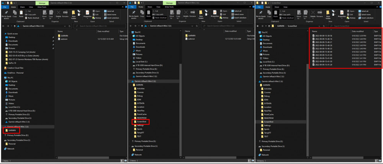Click New folder in the middle window ribbon

201,15
